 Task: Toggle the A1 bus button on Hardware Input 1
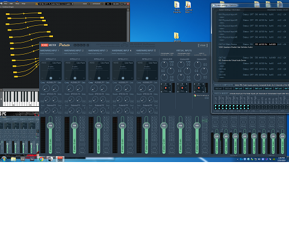(58, 118)
